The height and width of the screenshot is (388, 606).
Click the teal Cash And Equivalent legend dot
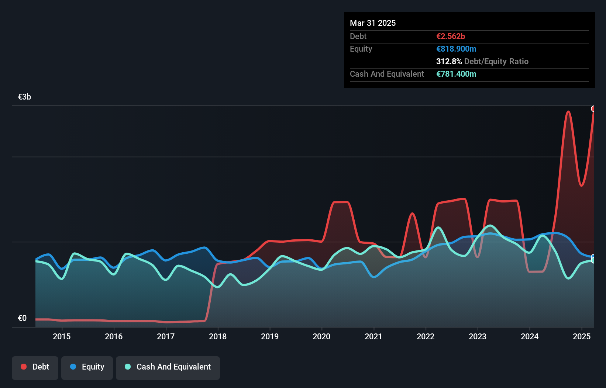[x=128, y=367]
